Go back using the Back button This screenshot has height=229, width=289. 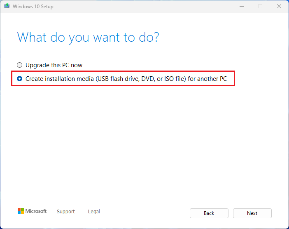pos(209,213)
